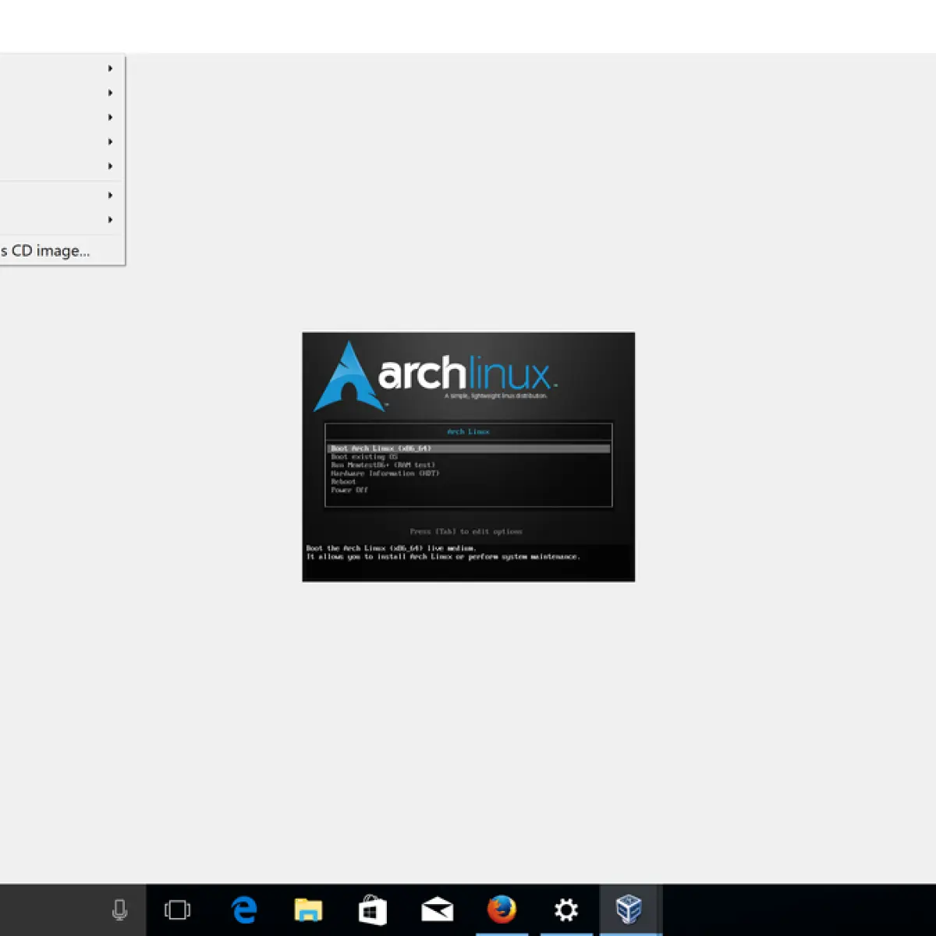Screen dimensions: 936x936
Task: Expand first submenu arrow below the separator
Action: [110, 195]
